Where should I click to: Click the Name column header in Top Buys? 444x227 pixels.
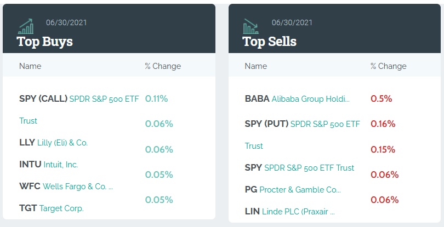(30, 66)
